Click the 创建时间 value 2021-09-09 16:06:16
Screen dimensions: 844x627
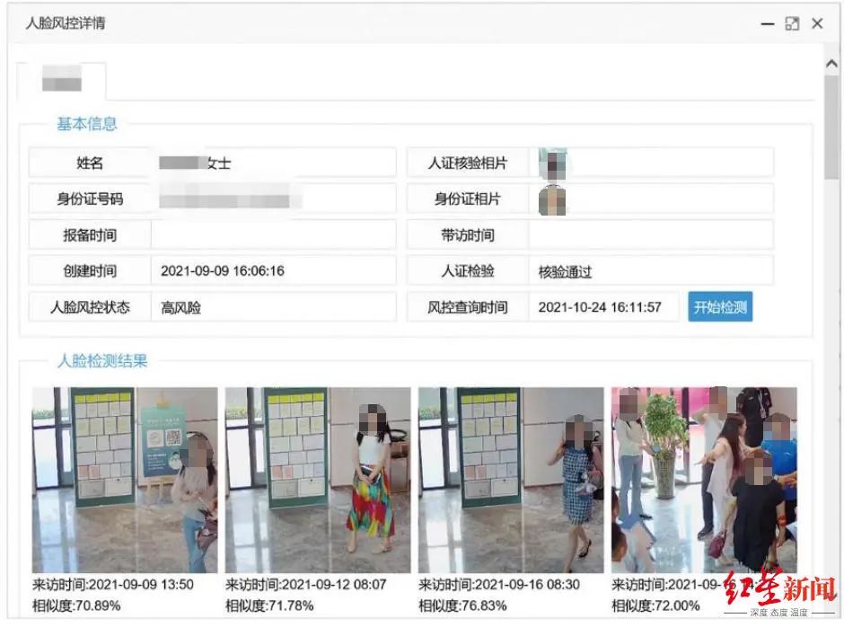[x=223, y=271]
